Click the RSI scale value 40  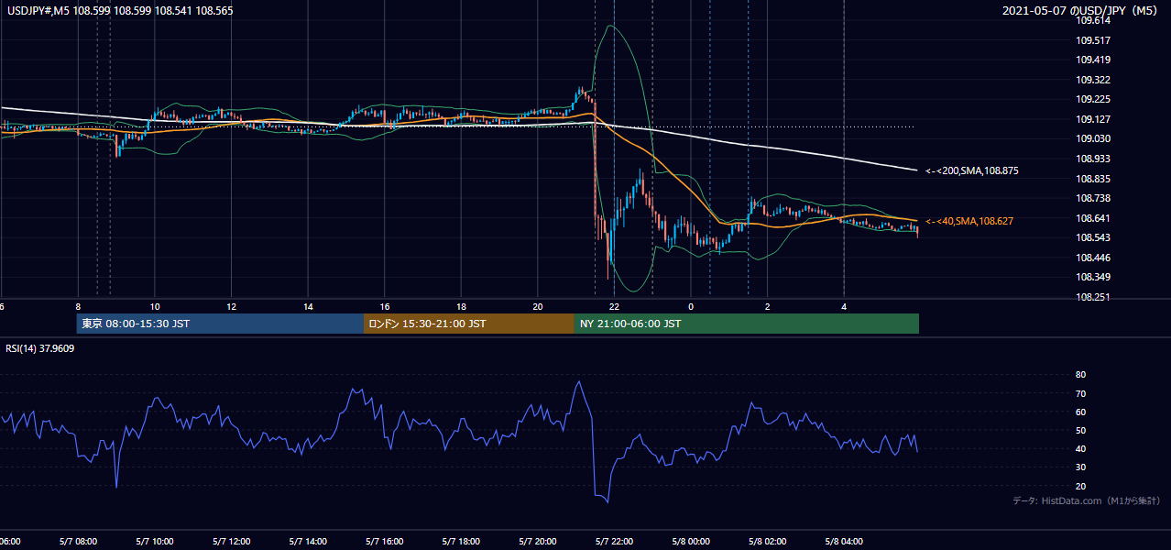(x=1081, y=448)
